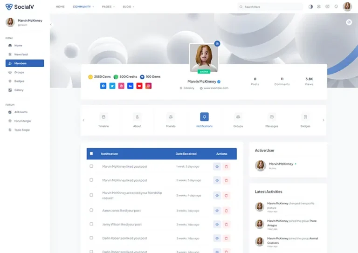Open Groups in the sidebar
Screen dimensions: 358x253
click(25, 72)
